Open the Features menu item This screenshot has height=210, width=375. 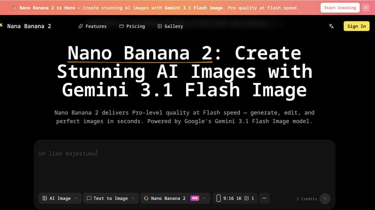92,26
